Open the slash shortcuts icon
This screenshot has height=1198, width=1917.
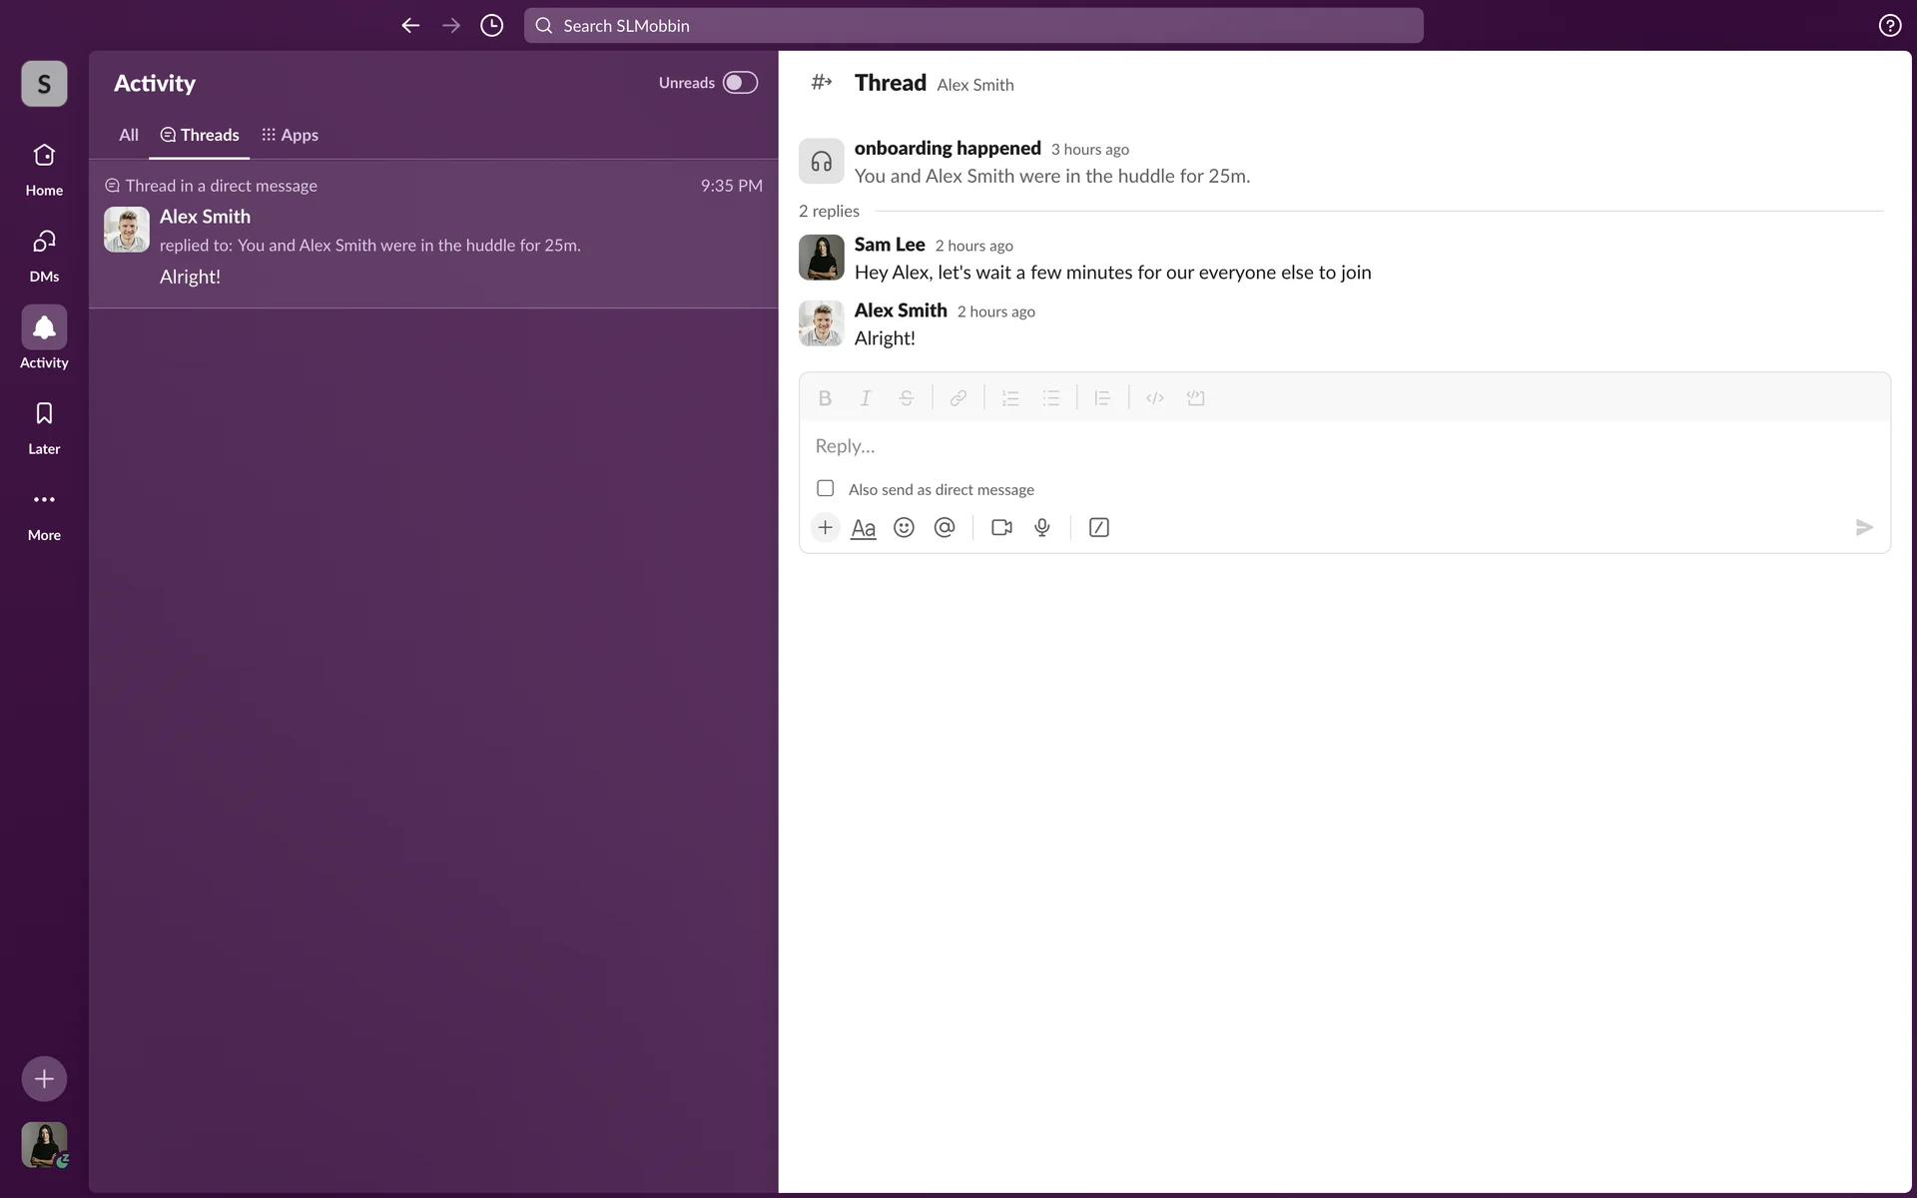[1098, 527]
